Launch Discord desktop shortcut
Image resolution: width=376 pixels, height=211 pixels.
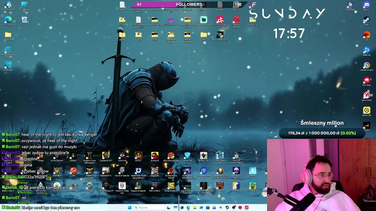[x=367, y=6]
